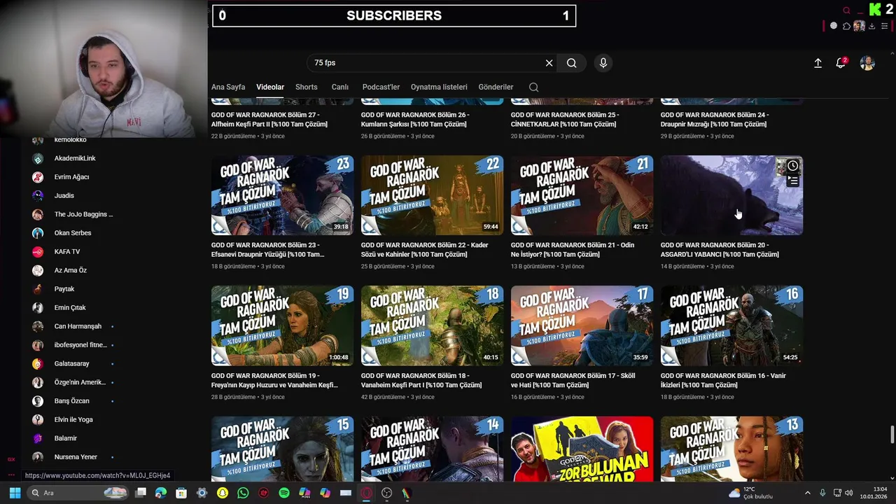Open Bölüm 24 Draupnir Mızrağı title link

[715, 120]
